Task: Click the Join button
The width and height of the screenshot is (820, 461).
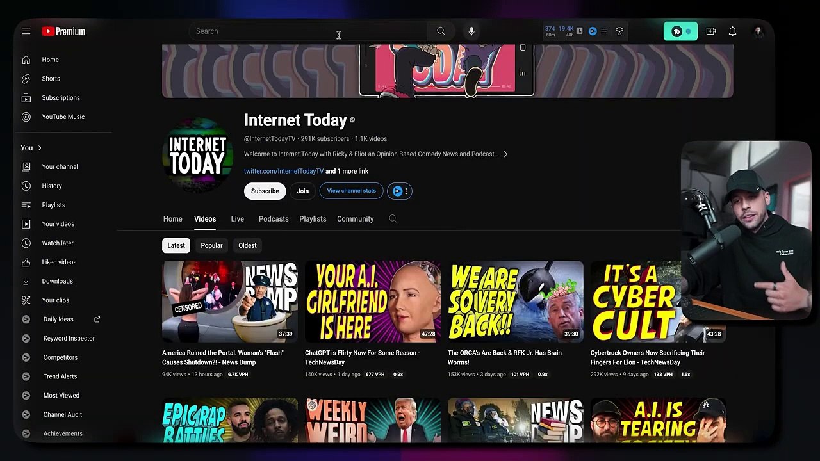Action: tap(302, 191)
